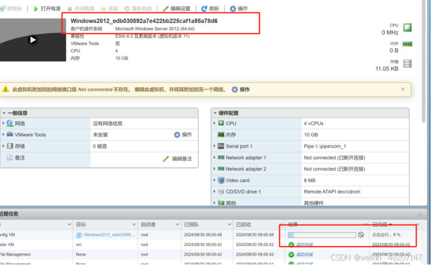
Task: Cancel the running task at 8%
Action: pyautogui.click(x=361, y=234)
